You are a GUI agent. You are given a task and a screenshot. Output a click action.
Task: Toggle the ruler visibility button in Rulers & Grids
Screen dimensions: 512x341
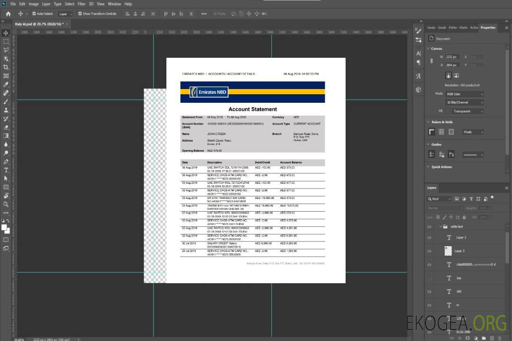[x=431, y=132]
